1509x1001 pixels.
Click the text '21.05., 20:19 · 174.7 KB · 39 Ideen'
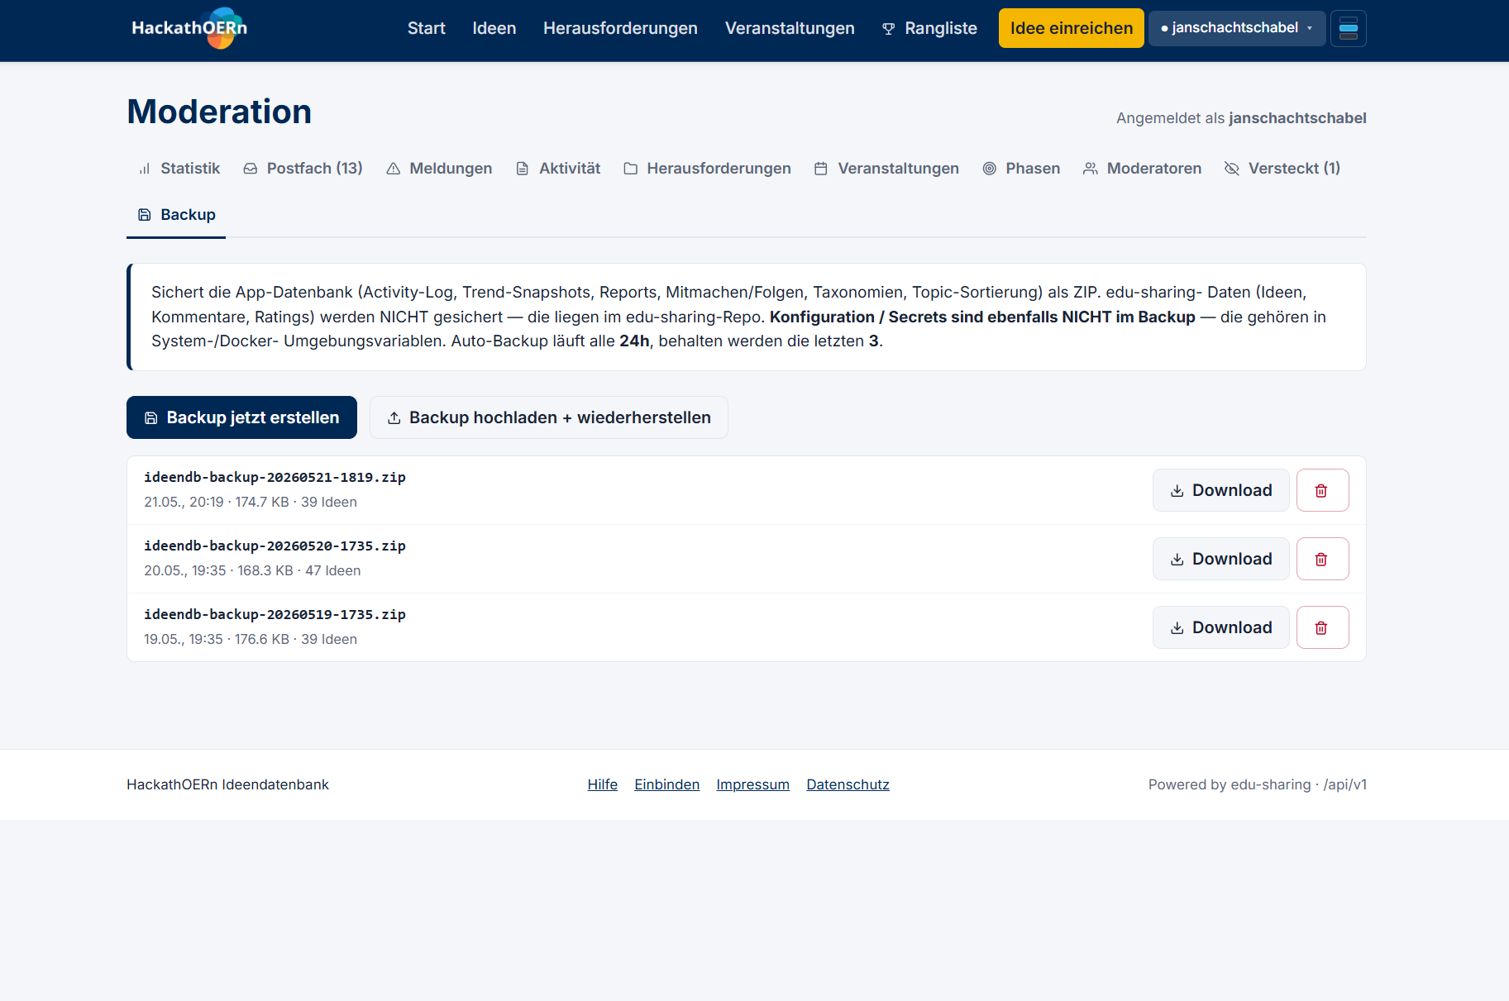click(x=251, y=502)
